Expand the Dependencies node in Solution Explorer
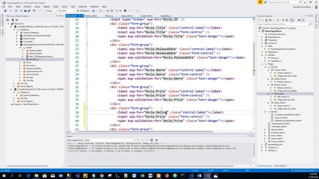This screenshot has width=319, height=179. [x=262, y=37]
